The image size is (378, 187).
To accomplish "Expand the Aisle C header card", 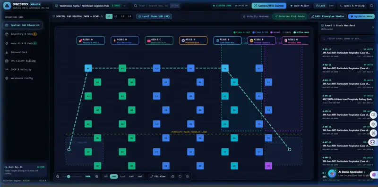I will coord(159,41).
